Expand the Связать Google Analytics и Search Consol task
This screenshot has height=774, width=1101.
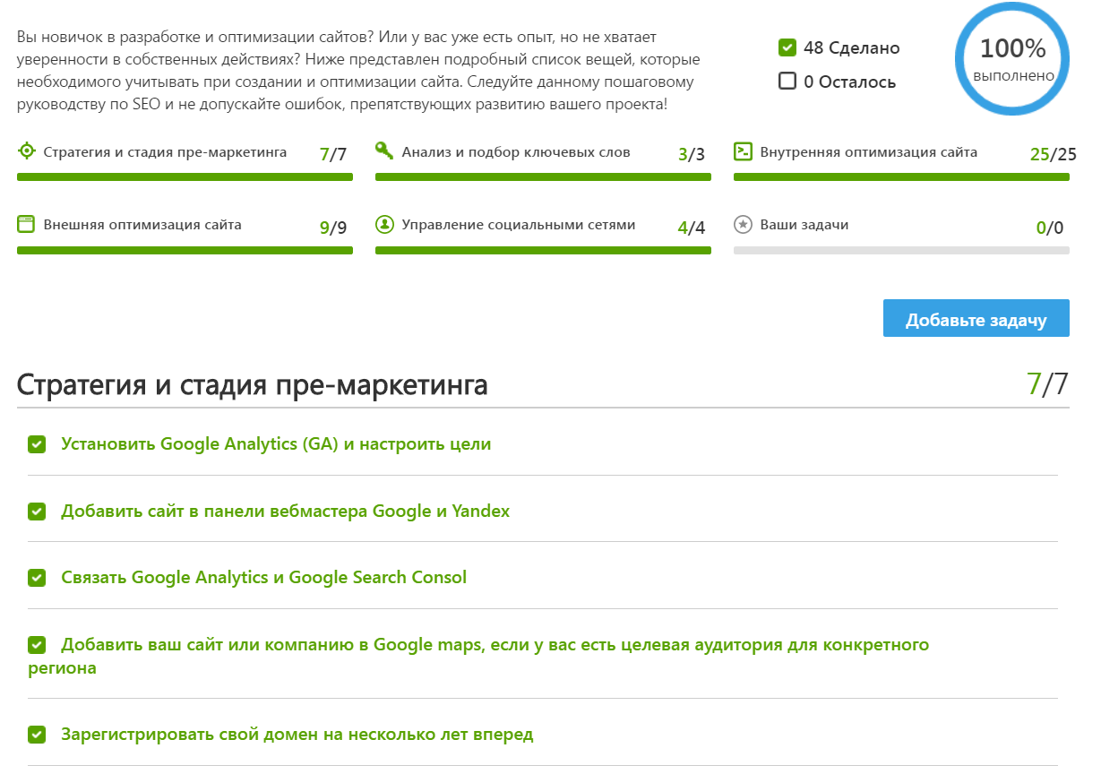(263, 578)
